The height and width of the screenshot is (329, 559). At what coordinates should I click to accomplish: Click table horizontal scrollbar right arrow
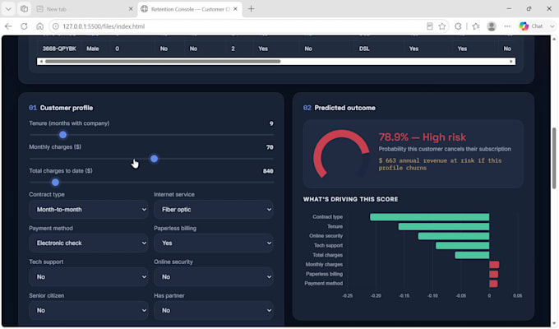pyautogui.click(x=511, y=62)
